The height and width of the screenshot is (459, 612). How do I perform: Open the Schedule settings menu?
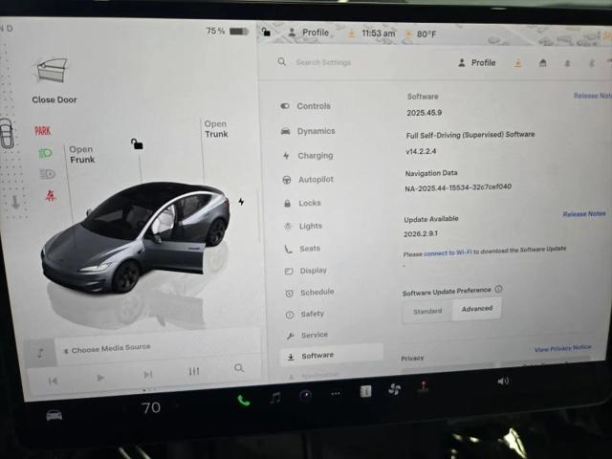310,292
